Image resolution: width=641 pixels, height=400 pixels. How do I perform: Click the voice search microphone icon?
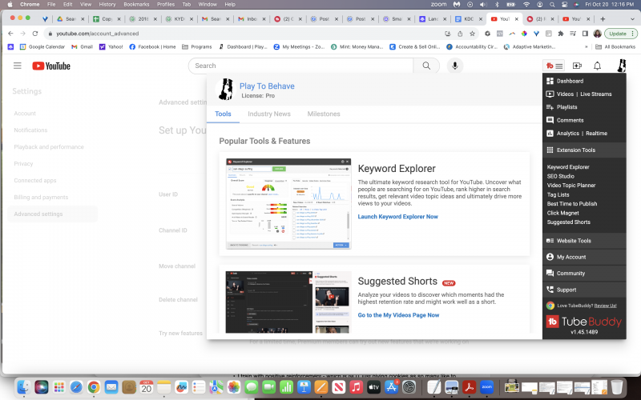(455, 66)
